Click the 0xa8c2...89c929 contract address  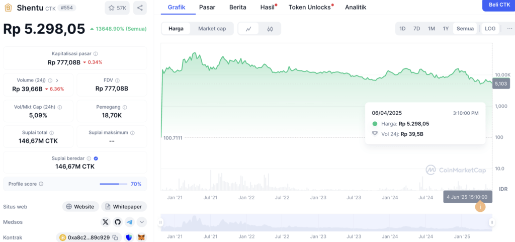point(89,237)
